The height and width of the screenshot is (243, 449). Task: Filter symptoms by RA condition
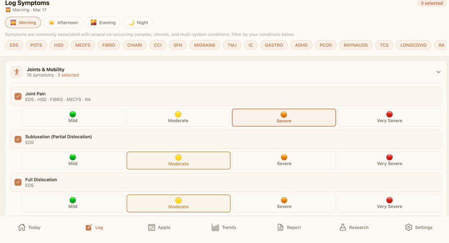coord(442,45)
